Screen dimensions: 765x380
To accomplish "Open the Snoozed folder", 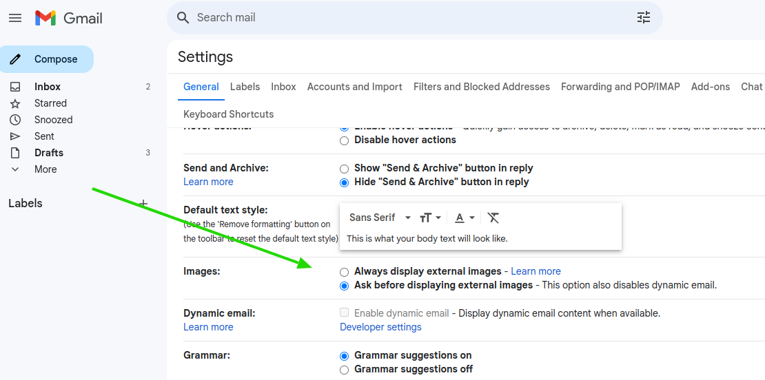I will point(53,120).
